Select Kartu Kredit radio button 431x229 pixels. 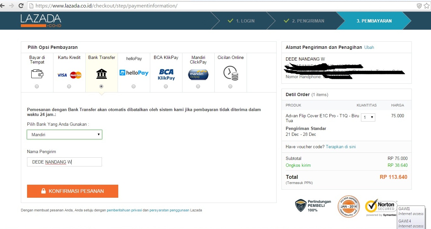(69, 86)
